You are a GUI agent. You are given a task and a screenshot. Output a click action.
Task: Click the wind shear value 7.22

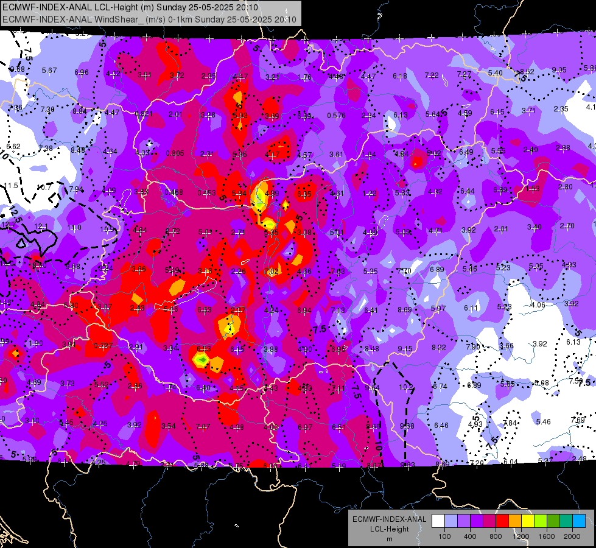[x=432, y=76]
